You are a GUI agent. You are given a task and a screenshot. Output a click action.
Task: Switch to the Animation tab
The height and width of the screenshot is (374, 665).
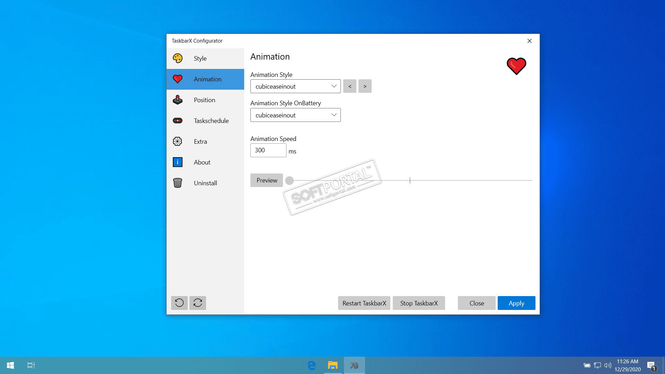(205, 79)
